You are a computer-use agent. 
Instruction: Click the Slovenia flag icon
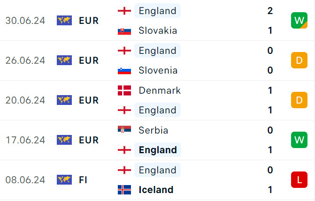click(124, 71)
